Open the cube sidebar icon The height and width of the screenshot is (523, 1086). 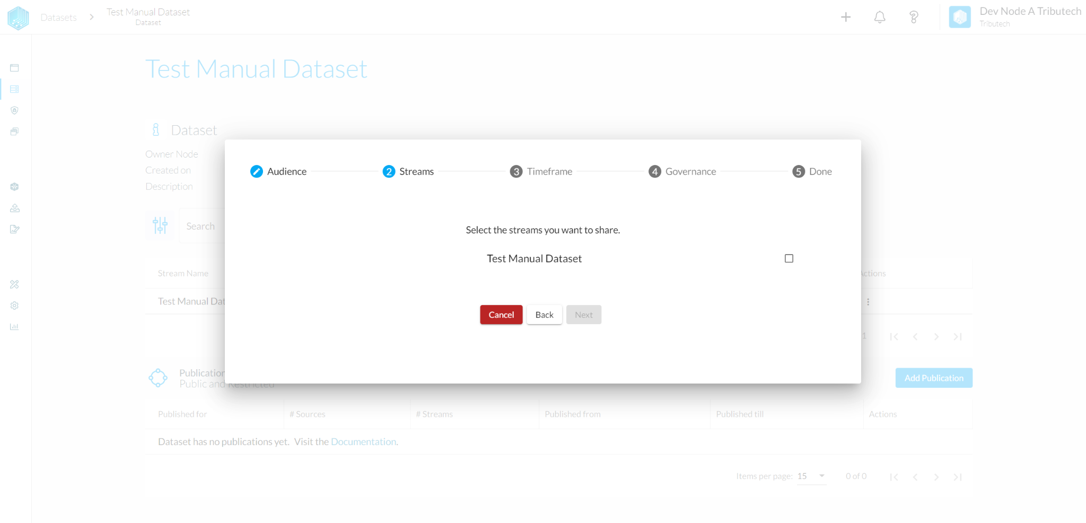click(14, 187)
